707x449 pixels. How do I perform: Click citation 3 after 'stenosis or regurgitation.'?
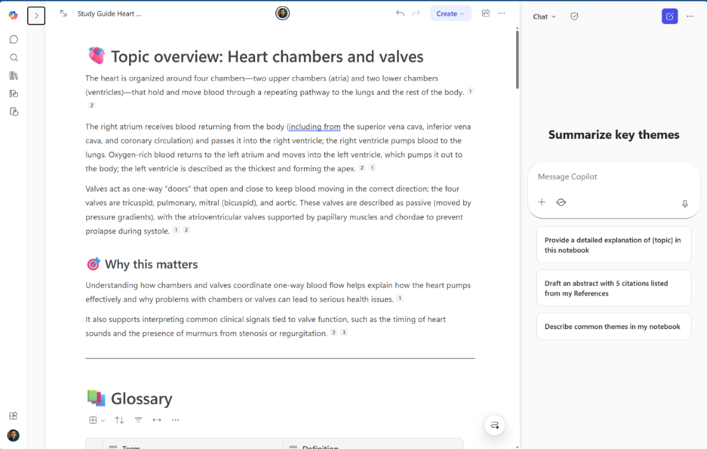point(344,332)
